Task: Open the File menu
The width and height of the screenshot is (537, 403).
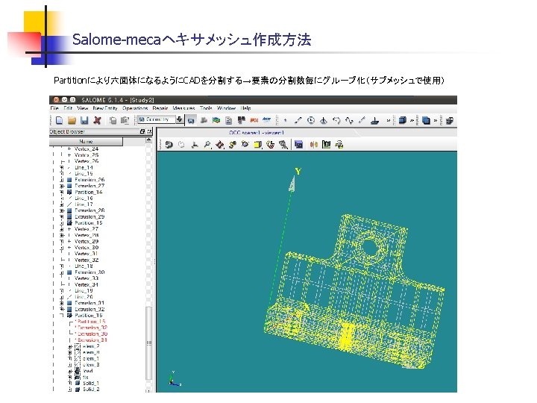Action: point(54,108)
